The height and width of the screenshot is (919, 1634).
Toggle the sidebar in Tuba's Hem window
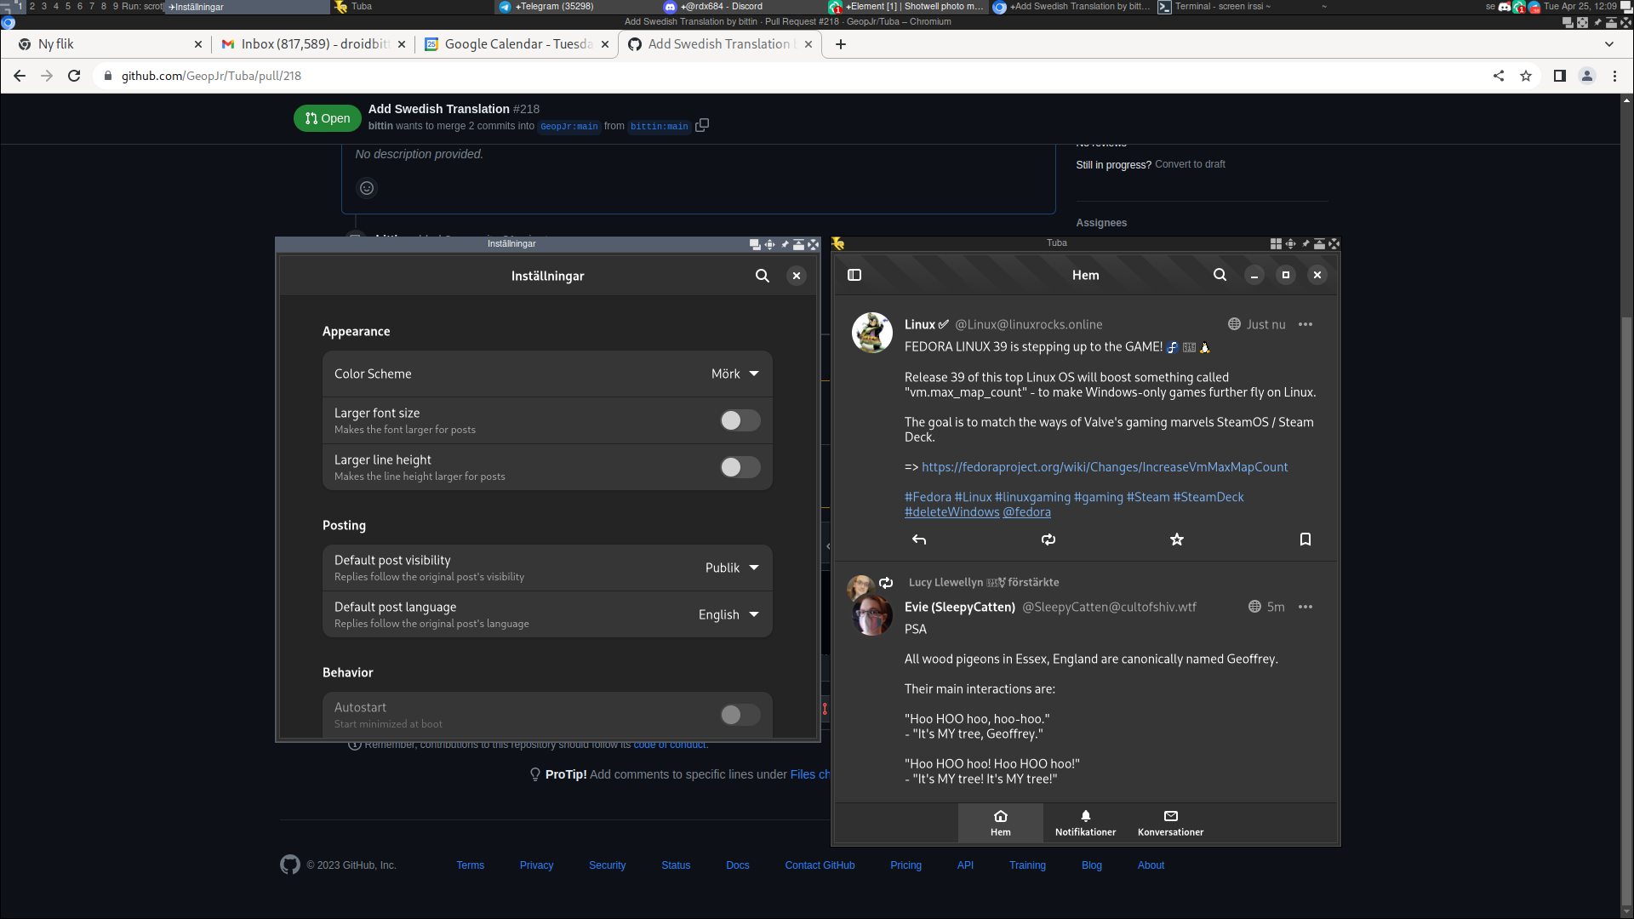coord(854,274)
